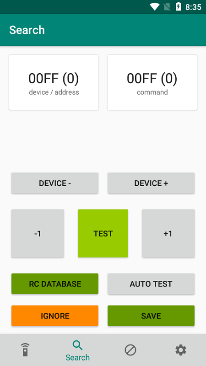Open the ignored codes circle-slash tab
The image size is (206, 366).
130,350
